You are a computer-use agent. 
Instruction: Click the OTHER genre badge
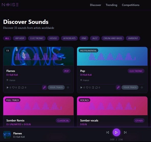click(x=139, y=121)
